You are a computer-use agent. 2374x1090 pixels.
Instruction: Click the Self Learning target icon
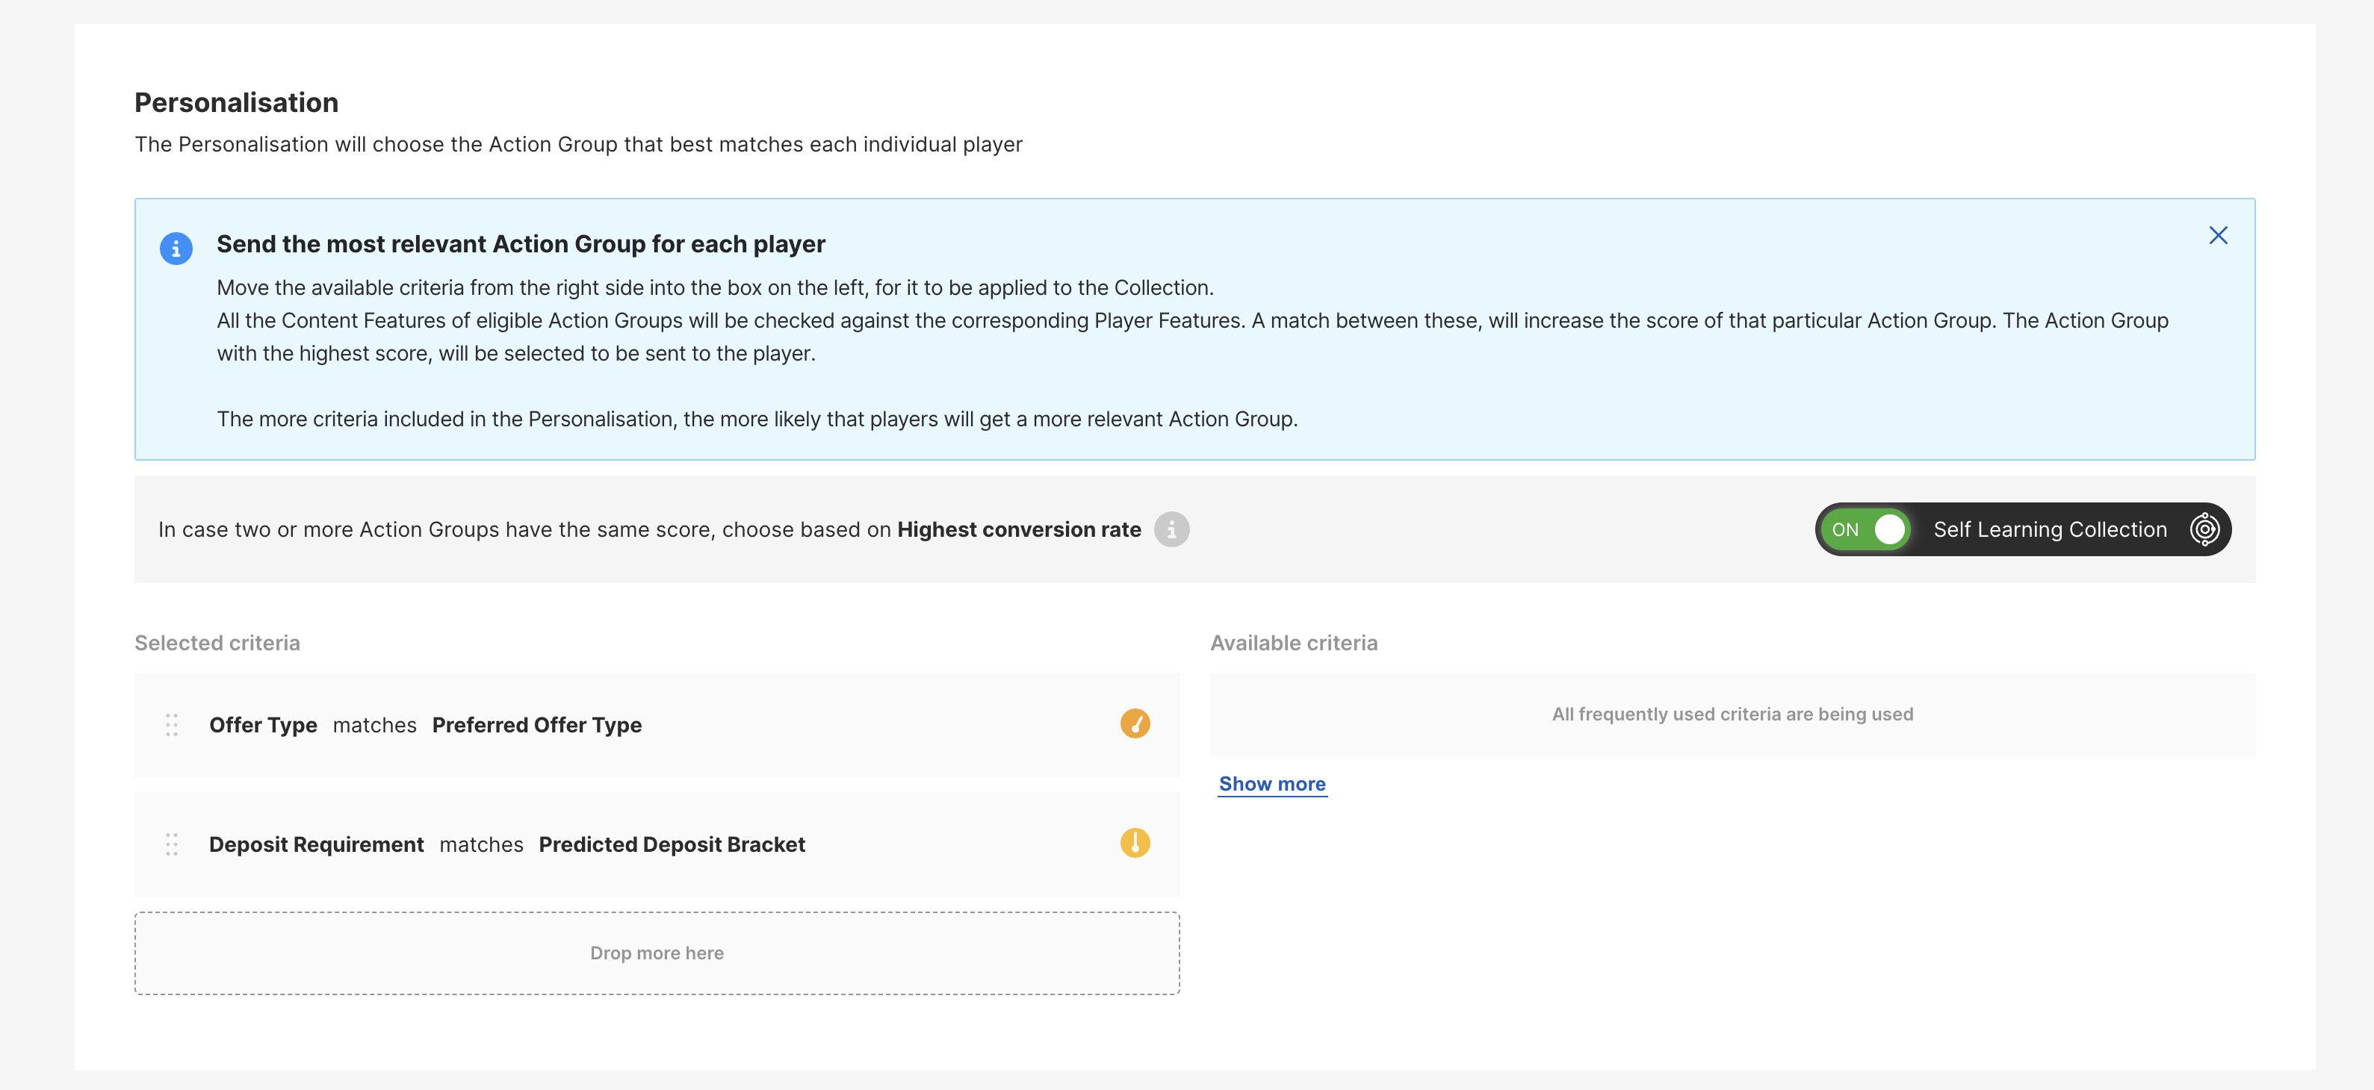coord(2204,530)
